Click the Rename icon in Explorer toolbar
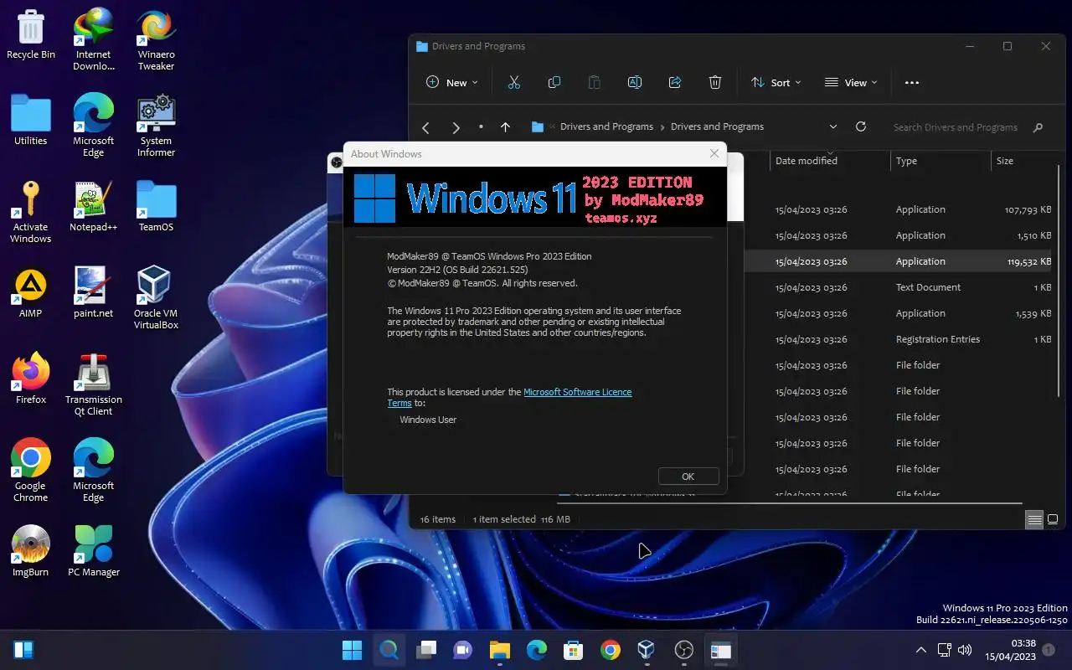This screenshot has width=1072, height=670. tap(635, 82)
